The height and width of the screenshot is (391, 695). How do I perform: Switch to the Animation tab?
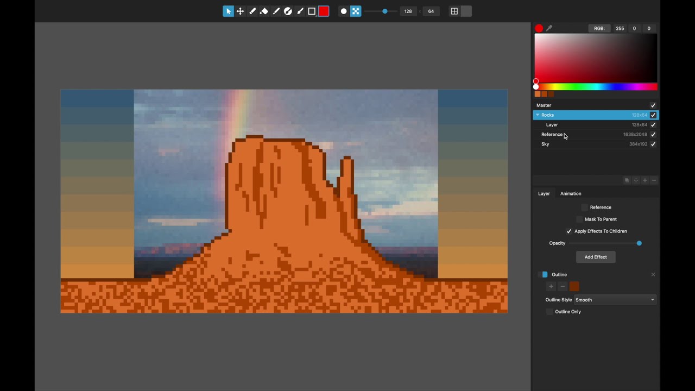coord(571,194)
